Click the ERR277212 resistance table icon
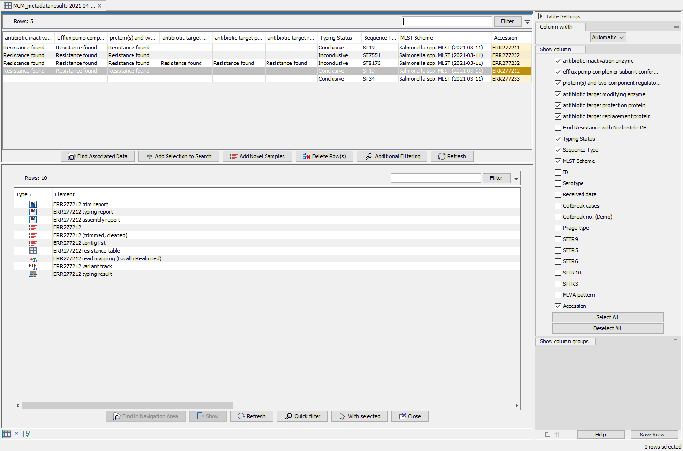Viewport: 683px width, 451px height. (33, 251)
